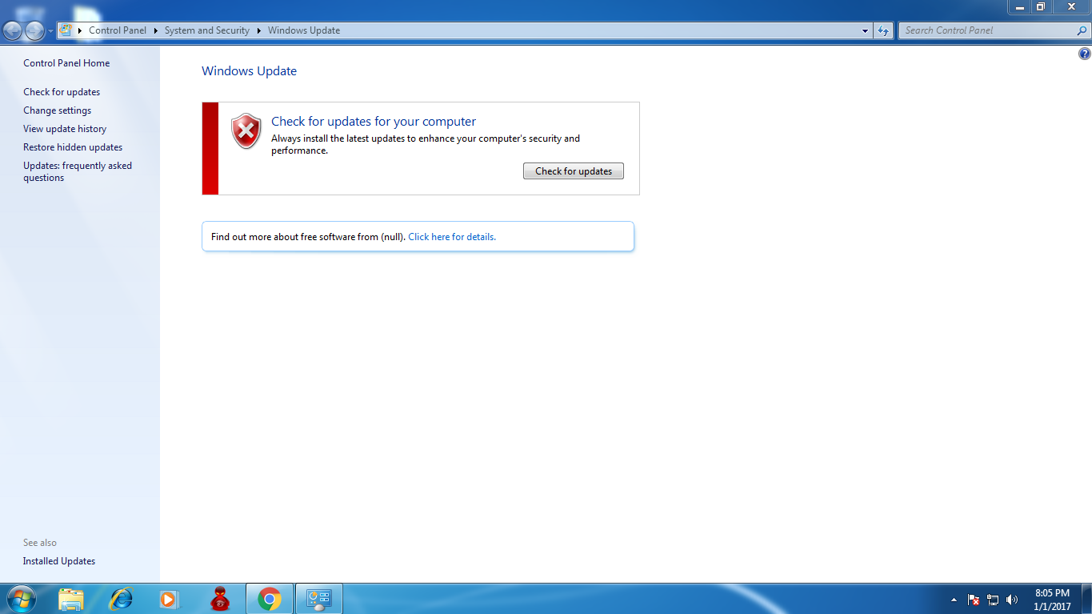The width and height of the screenshot is (1092, 614).
Task: Open the Action Center flag in system tray
Action: (973, 599)
